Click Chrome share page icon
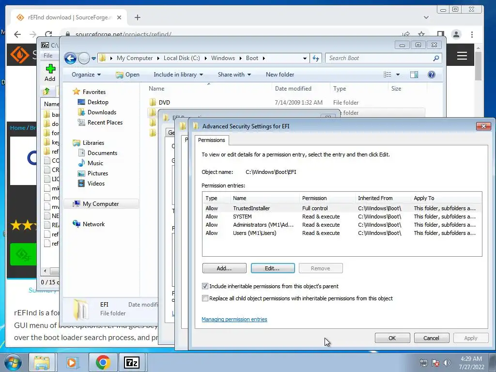Screen dimensions: 496x372 [406, 34]
